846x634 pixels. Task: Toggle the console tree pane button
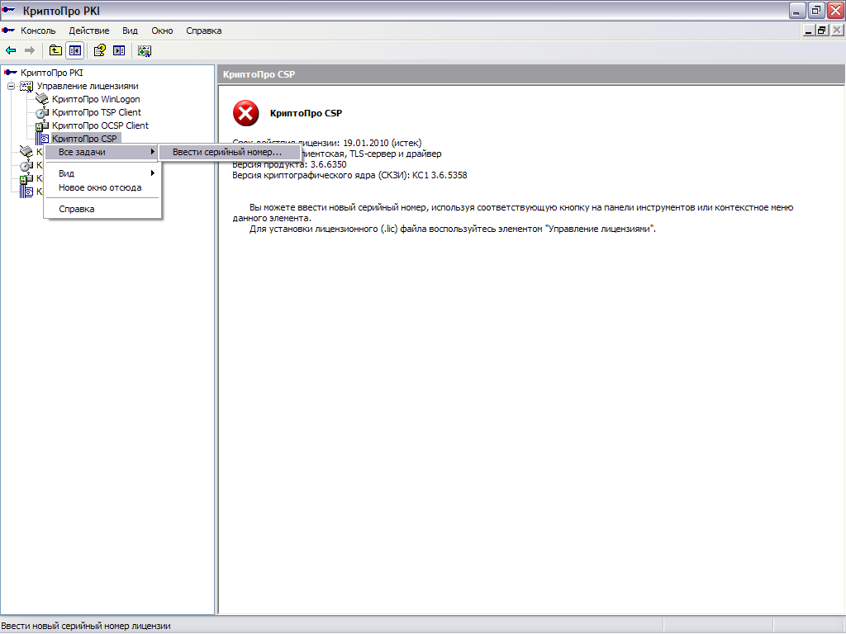pyautogui.click(x=75, y=50)
